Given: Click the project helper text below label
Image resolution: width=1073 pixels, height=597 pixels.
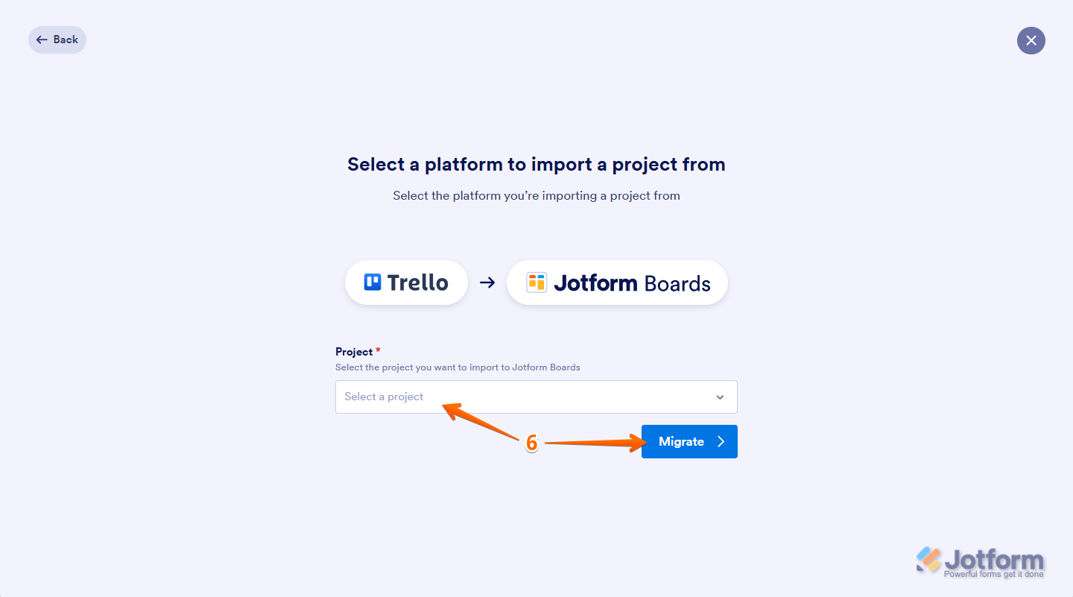Looking at the screenshot, I should 458,367.
